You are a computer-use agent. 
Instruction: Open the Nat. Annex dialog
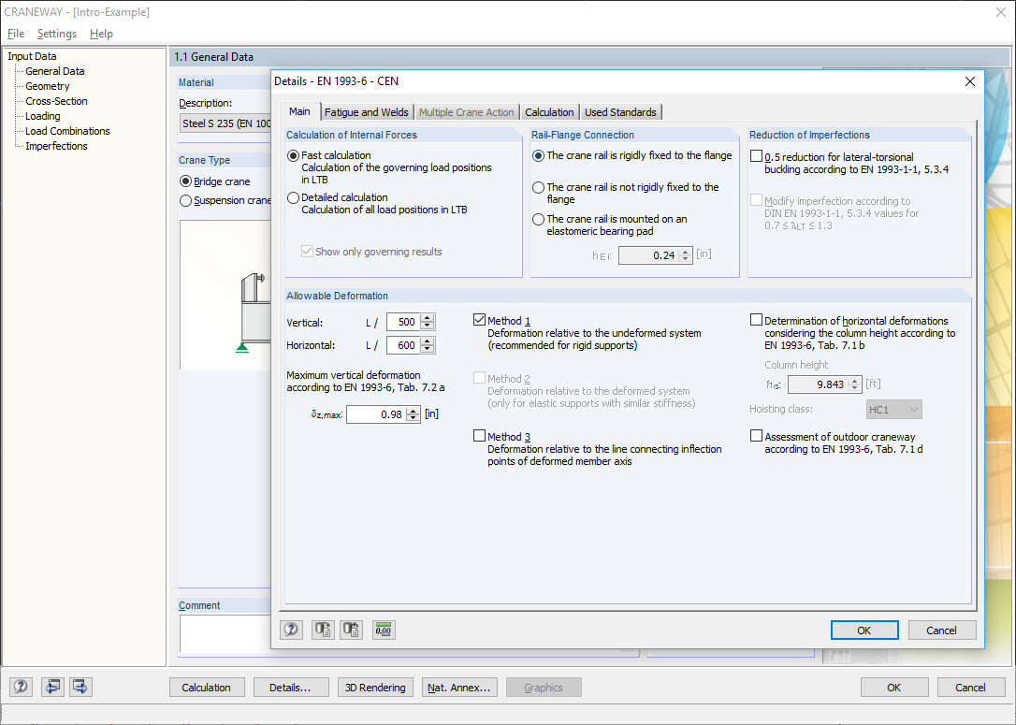[459, 687]
